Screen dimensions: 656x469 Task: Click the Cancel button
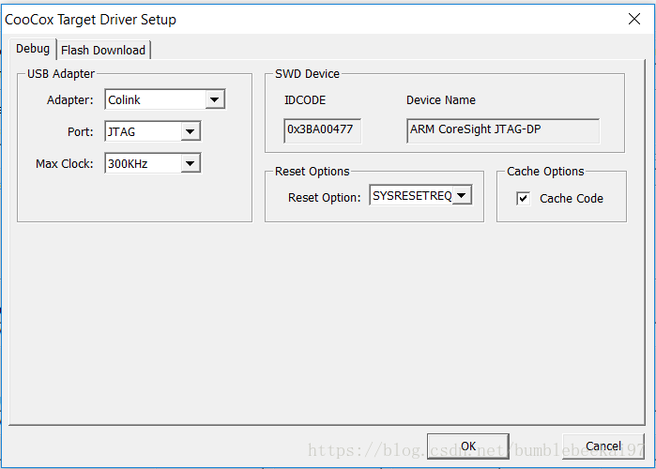coord(603,446)
